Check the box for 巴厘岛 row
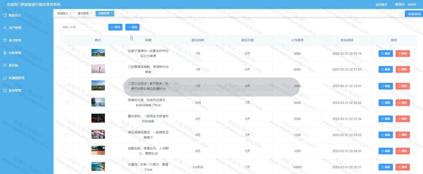 (x=67, y=167)
